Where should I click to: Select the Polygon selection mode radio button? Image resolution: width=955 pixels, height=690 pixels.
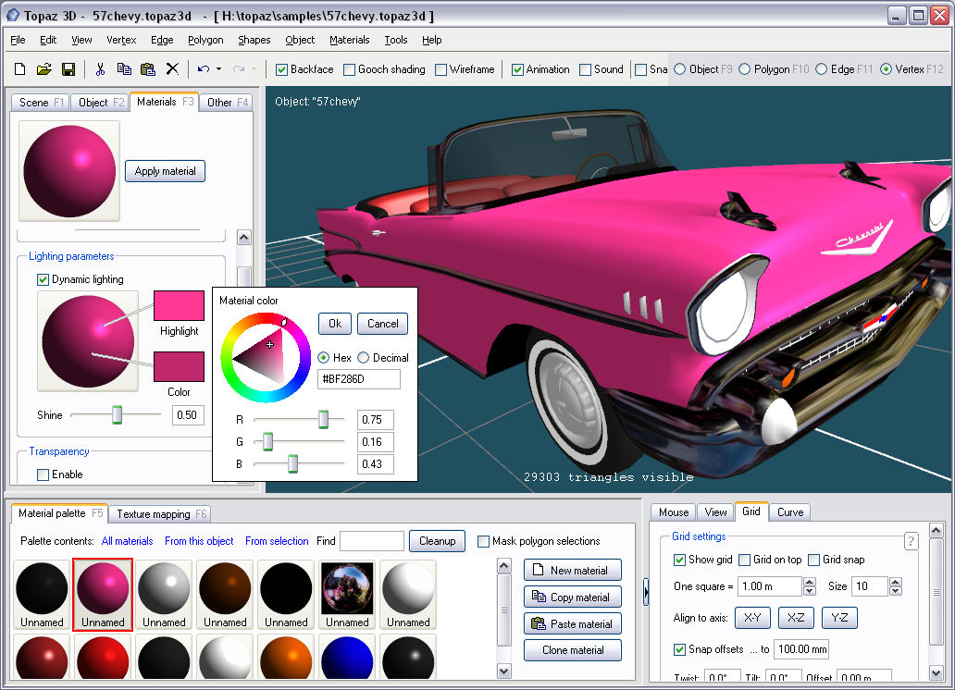point(745,69)
